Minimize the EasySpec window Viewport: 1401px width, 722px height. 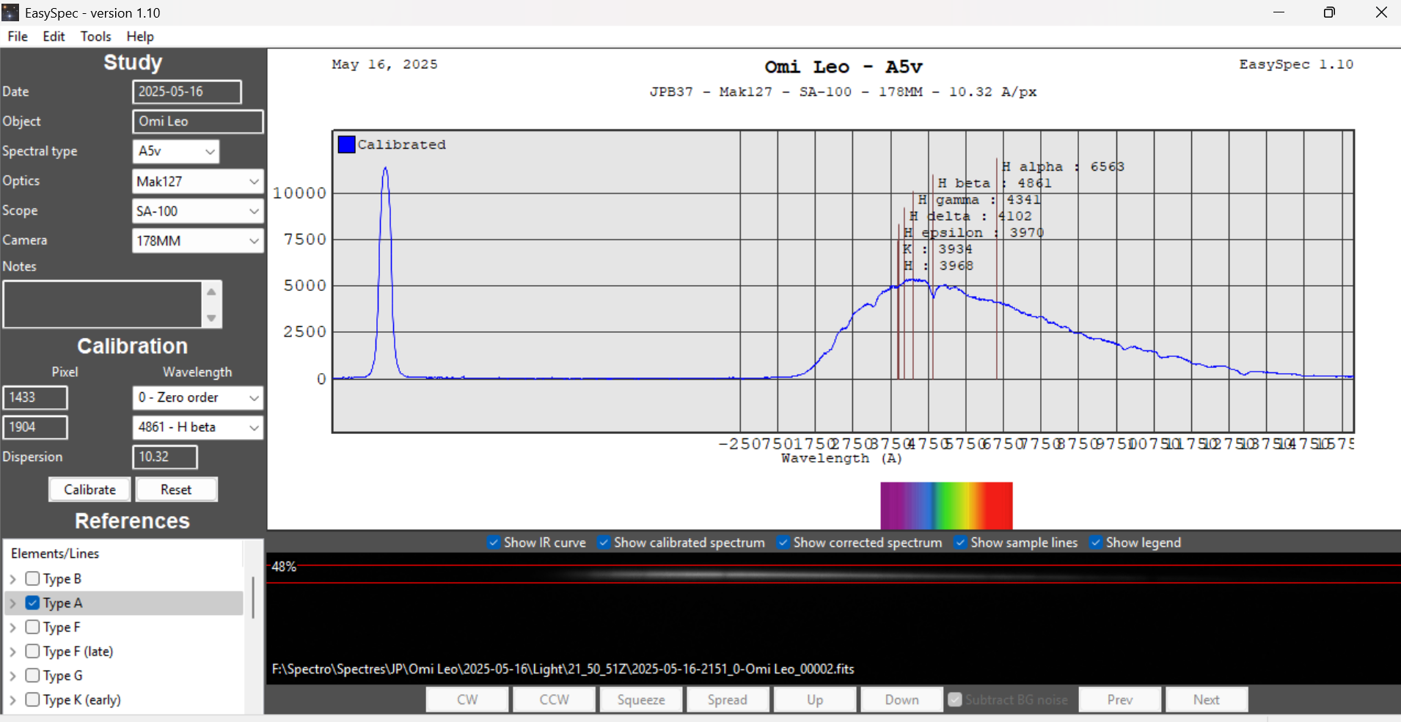1279,12
